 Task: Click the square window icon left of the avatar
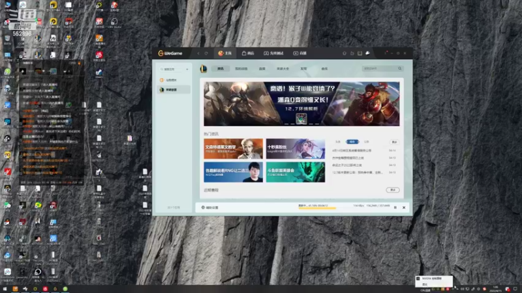360,53
